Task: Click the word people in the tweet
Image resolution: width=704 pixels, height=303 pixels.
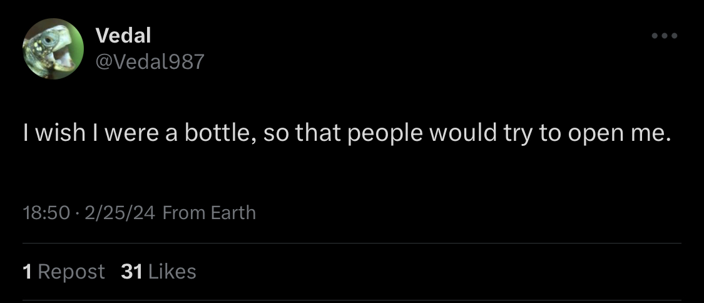Action: [x=385, y=135]
